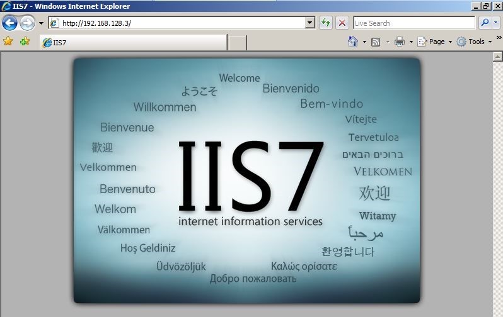
Task: Open a new blank tab
Action: pos(238,43)
